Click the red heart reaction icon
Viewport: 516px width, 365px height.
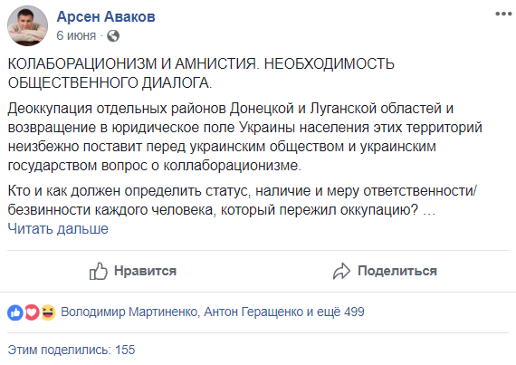[x=32, y=312]
